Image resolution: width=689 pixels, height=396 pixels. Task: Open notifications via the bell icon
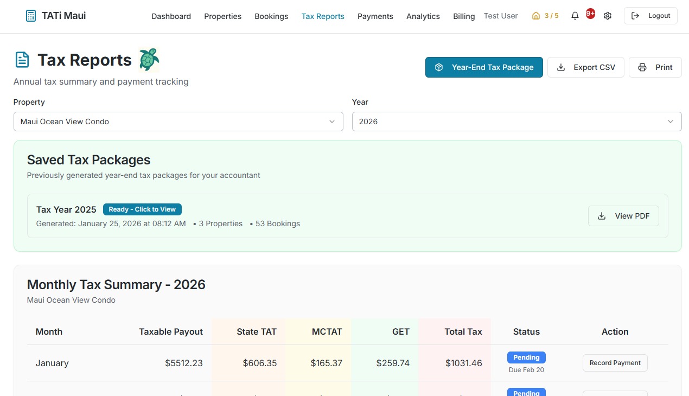[575, 16]
